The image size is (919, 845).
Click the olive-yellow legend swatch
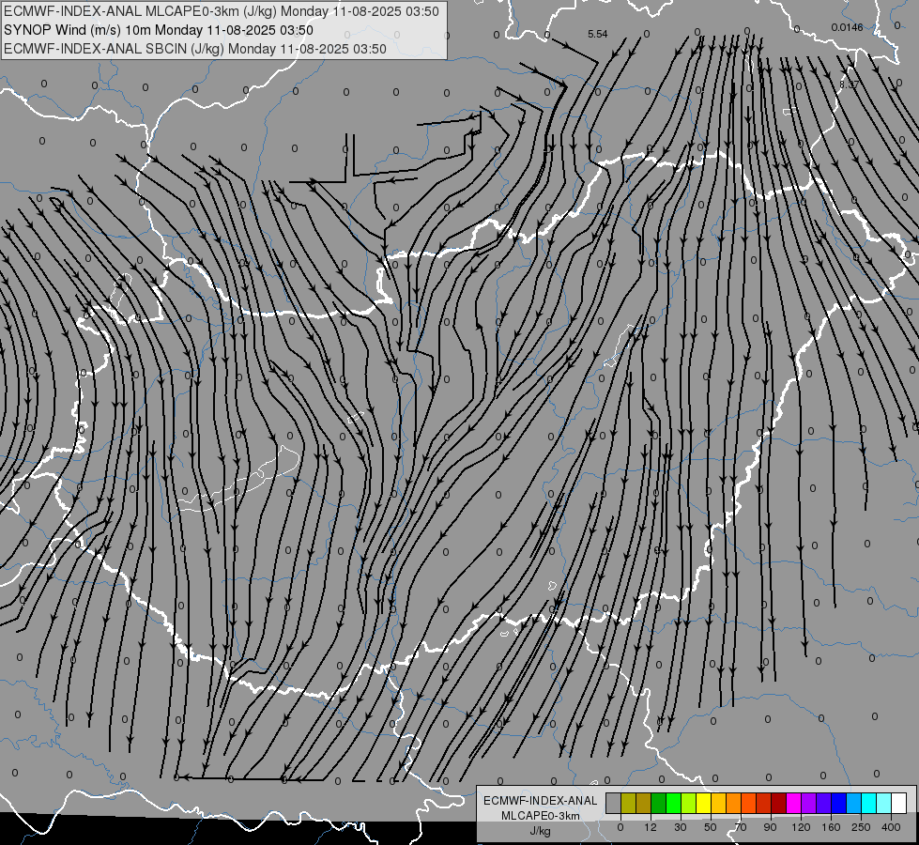pos(628,803)
